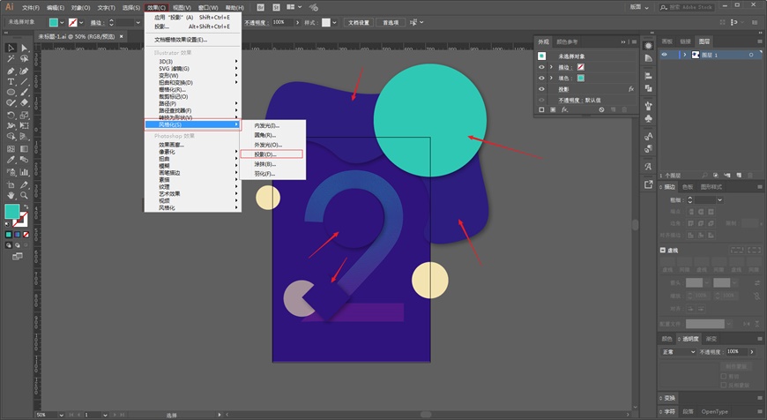Toggle visibility of 填色 fill in Appearance

(x=541, y=78)
